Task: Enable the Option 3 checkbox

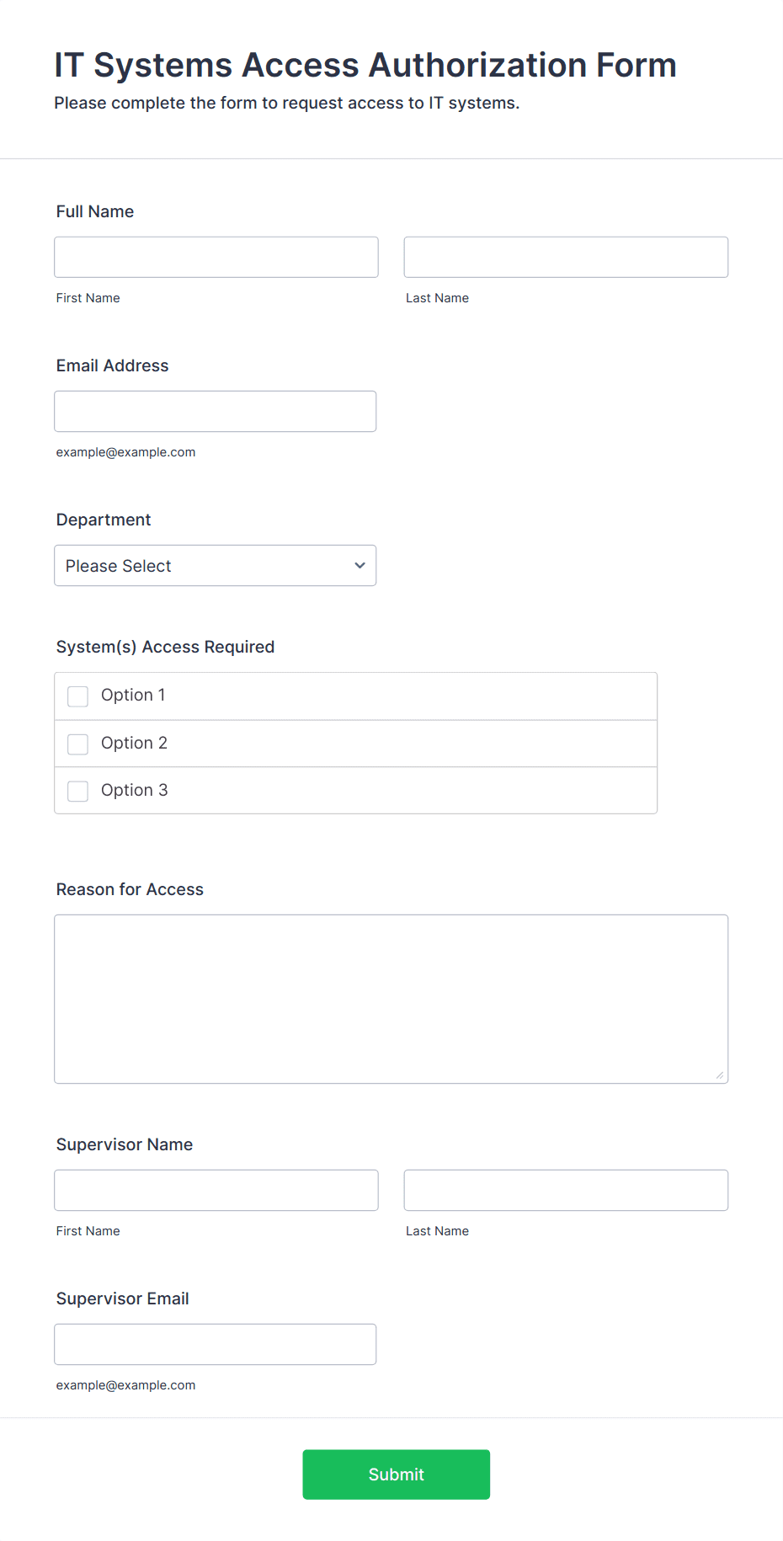Action: click(77, 791)
